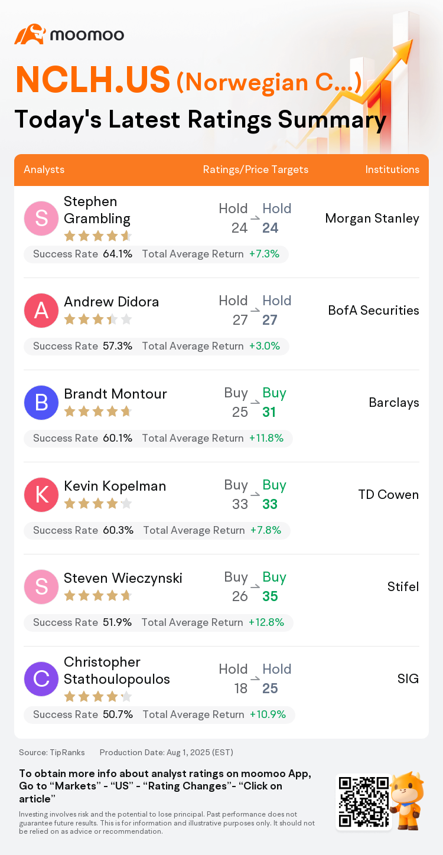Open Andrew Didora's red A avatar
Image resolution: width=443 pixels, height=855 pixels.
[41, 311]
